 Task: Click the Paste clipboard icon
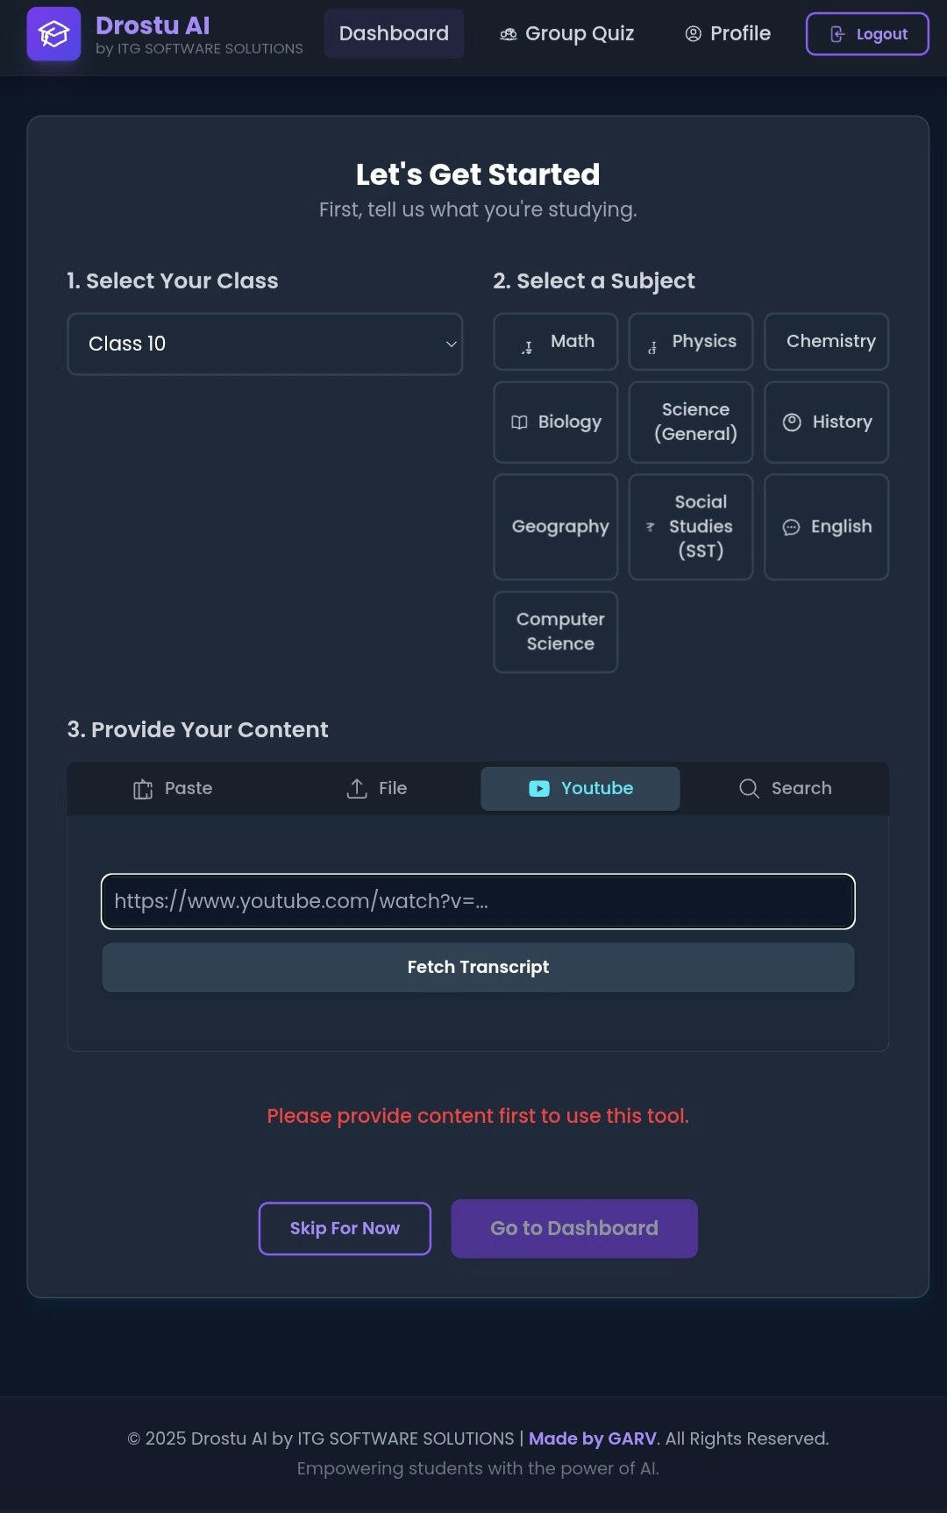[143, 789]
